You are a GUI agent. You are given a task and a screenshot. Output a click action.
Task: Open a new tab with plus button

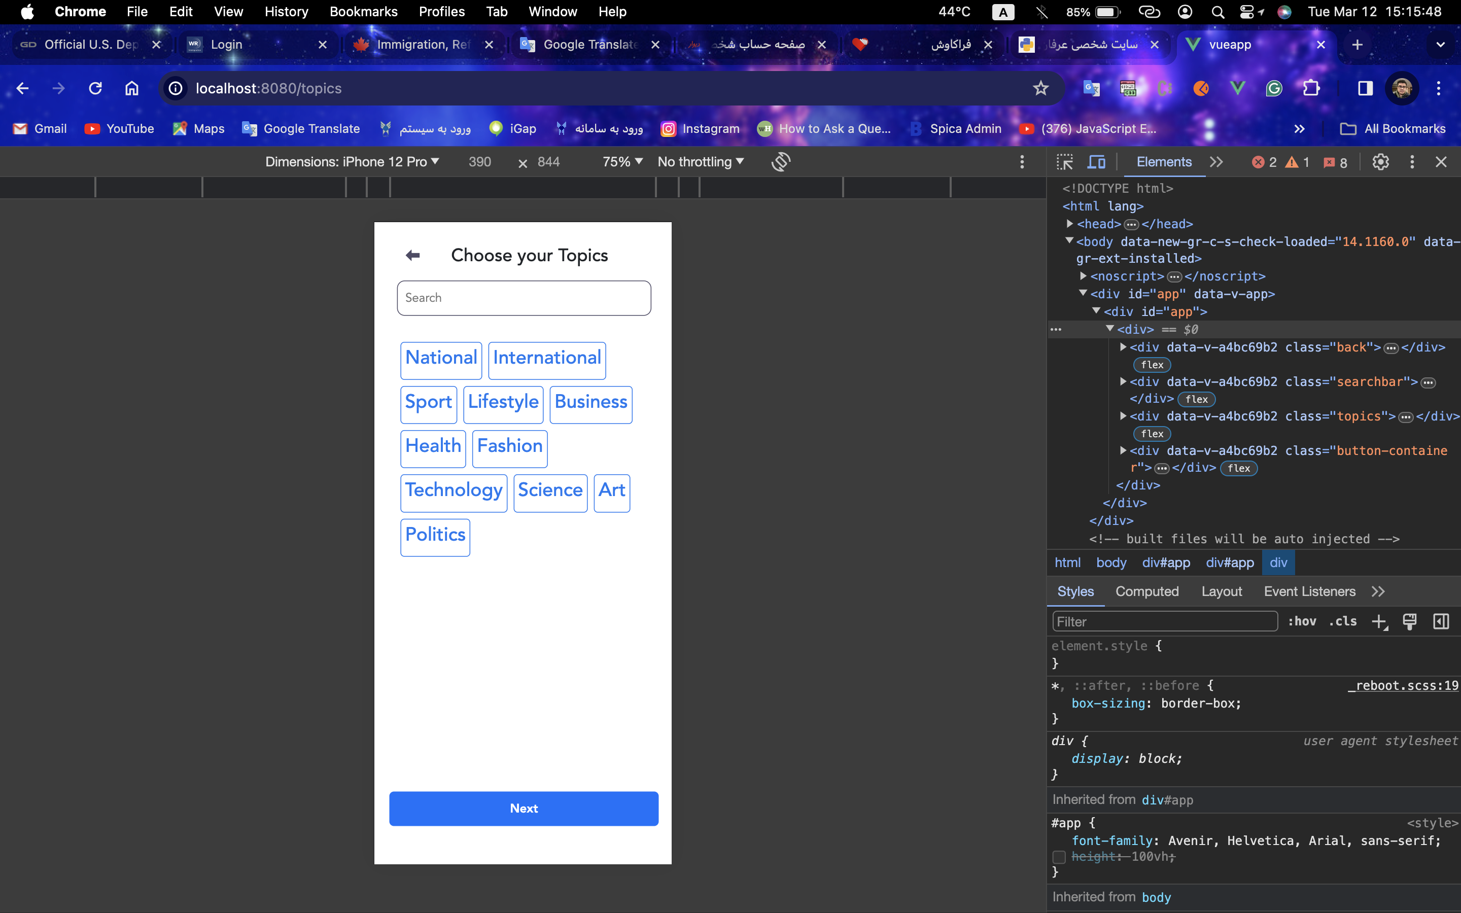click(1357, 45)
